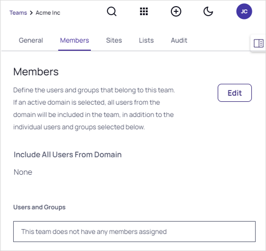Go back to Teams via breadcrumb link
Screen dimensions: 266x251
[x=18, y=13]
